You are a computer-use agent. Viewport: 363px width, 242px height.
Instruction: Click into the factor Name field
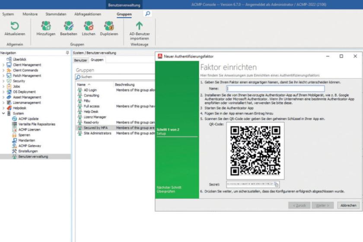coord(275,89)
